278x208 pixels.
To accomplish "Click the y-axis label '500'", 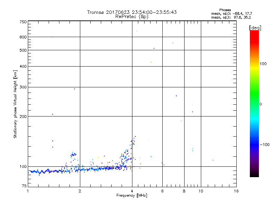I will 23,50.
